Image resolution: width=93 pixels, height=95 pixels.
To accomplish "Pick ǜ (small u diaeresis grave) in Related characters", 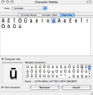I will 40,76.
